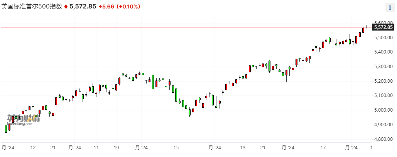Viewport: 397px width, 157px height.
Task: Click the 12 date marker on time axis
Action: [x=33, y=147]
